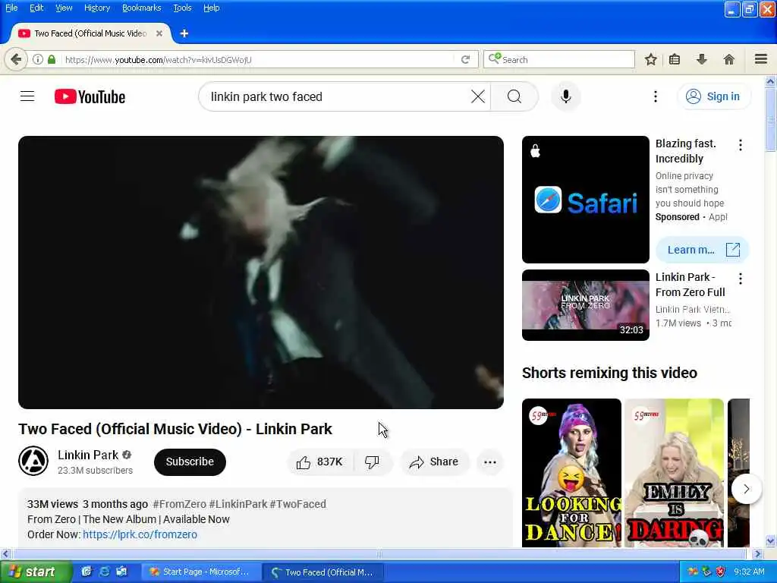The image size is (777, 583).
Task: Open From Zero Full album thumbnail
Action: pos(585,305)
